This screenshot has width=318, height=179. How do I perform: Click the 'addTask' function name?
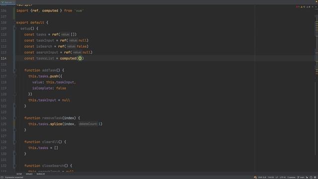(x=49, y=70)
